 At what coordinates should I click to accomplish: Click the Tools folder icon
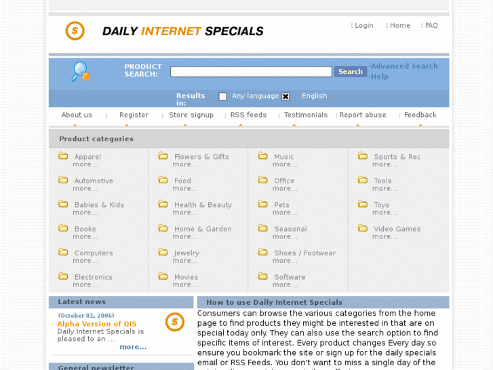(x=363, y=180)
